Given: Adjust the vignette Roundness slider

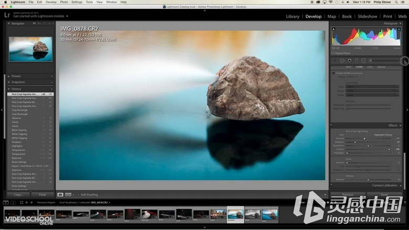Looking at the screenshot, I should coord(368,146).
